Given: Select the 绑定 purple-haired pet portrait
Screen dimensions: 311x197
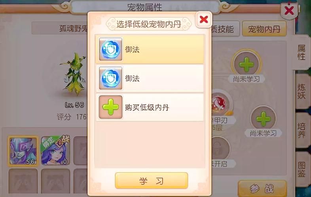Looking at the screenshot, I should [x=55, y=151].
